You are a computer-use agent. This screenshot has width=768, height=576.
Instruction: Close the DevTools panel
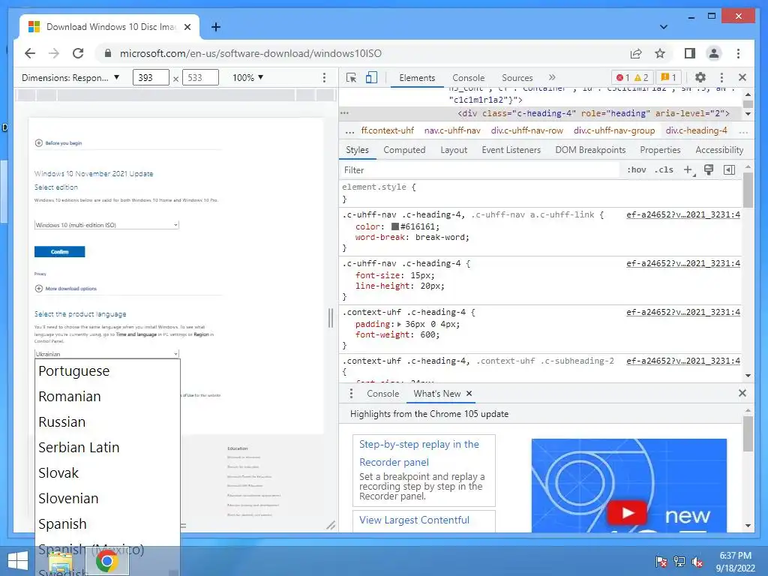click(x=742, y=77)
